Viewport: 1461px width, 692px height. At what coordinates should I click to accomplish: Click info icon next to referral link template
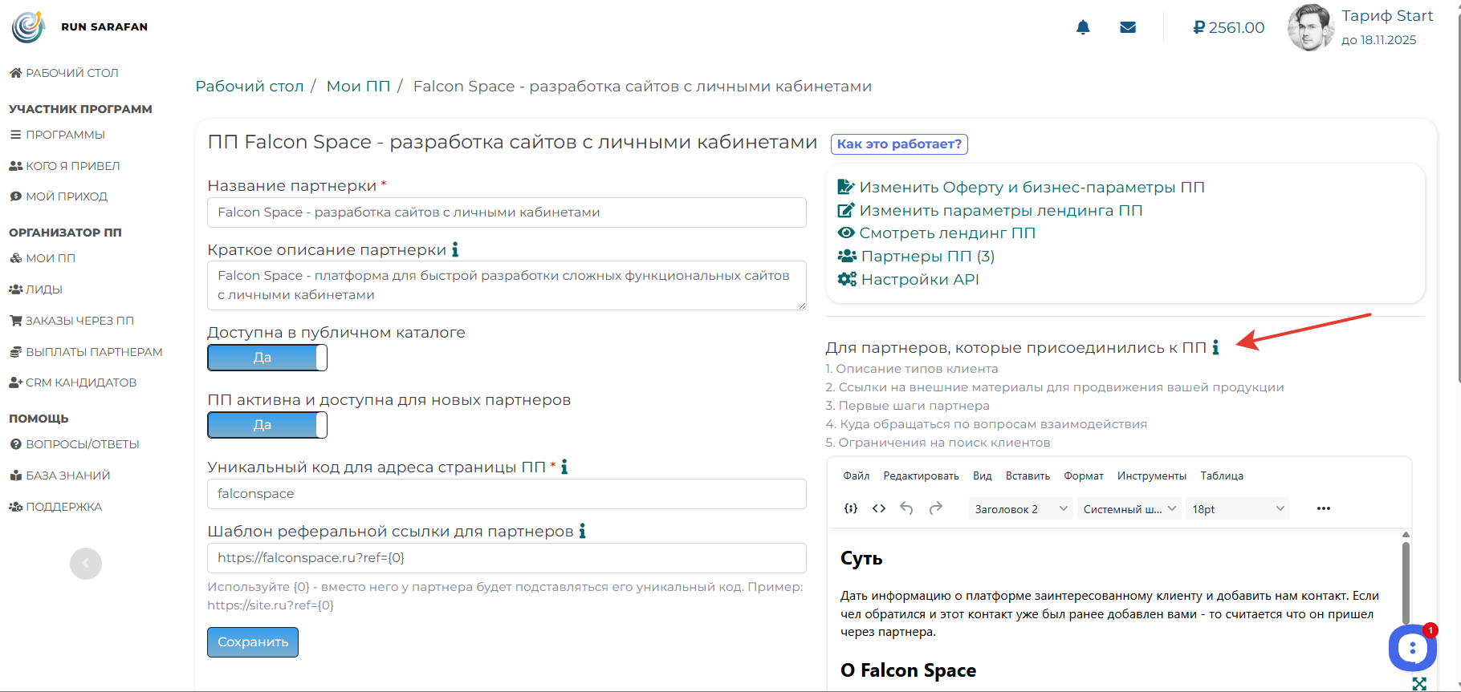coord(582,531)
